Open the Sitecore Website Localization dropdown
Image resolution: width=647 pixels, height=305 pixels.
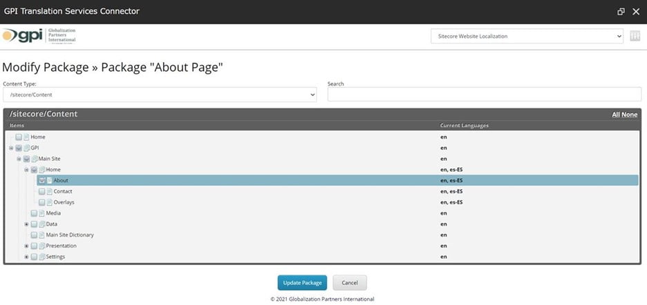(527, 37)
